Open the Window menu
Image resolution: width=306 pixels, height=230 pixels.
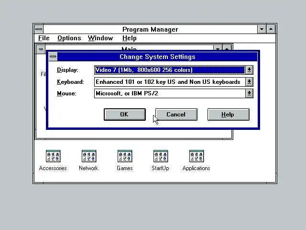coord(100,38)
